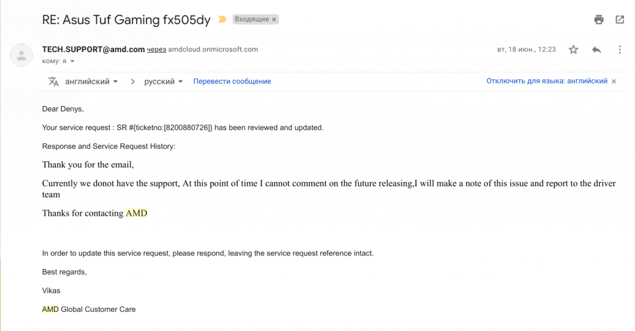Dismiss the translation bar with the x

pyautogui.click(x=614, y=81)
